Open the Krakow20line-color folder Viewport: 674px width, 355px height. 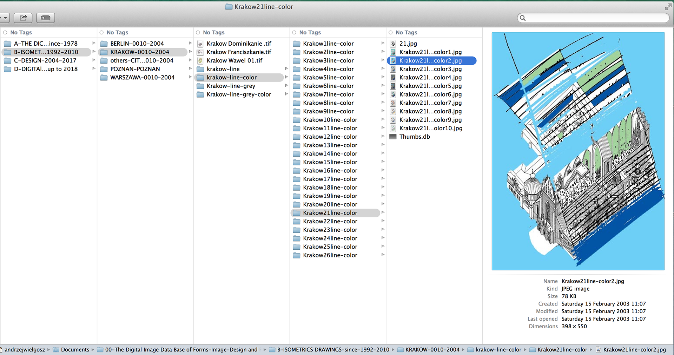(335, 204)
